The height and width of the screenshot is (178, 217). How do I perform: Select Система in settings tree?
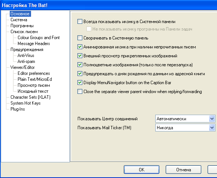pos(19,20)
